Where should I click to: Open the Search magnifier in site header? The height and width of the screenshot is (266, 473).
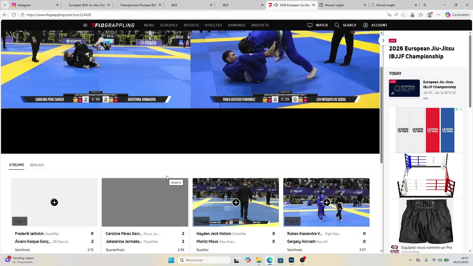(x=345, y=25)
